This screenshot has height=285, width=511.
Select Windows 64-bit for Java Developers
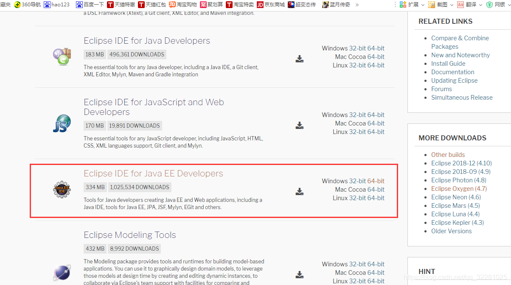[x=376, y=48]
